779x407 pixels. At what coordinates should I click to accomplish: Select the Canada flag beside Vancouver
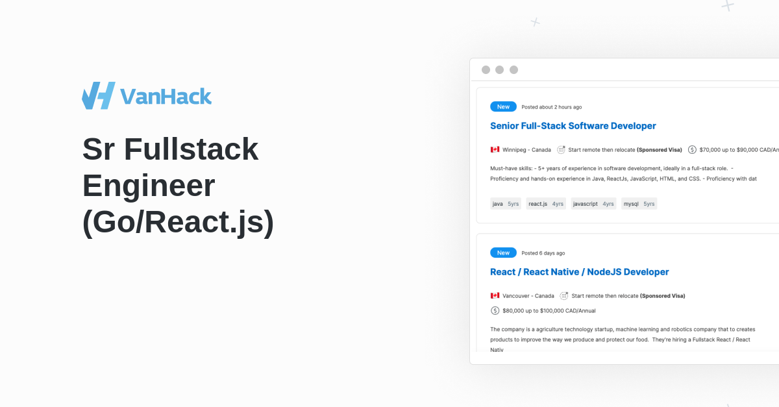click(x=495, y=295)
